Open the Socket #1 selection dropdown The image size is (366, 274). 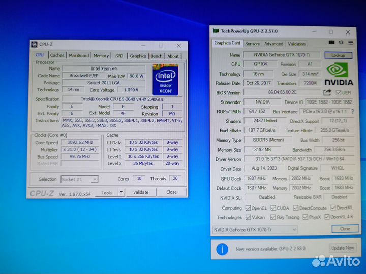(79, 179)
